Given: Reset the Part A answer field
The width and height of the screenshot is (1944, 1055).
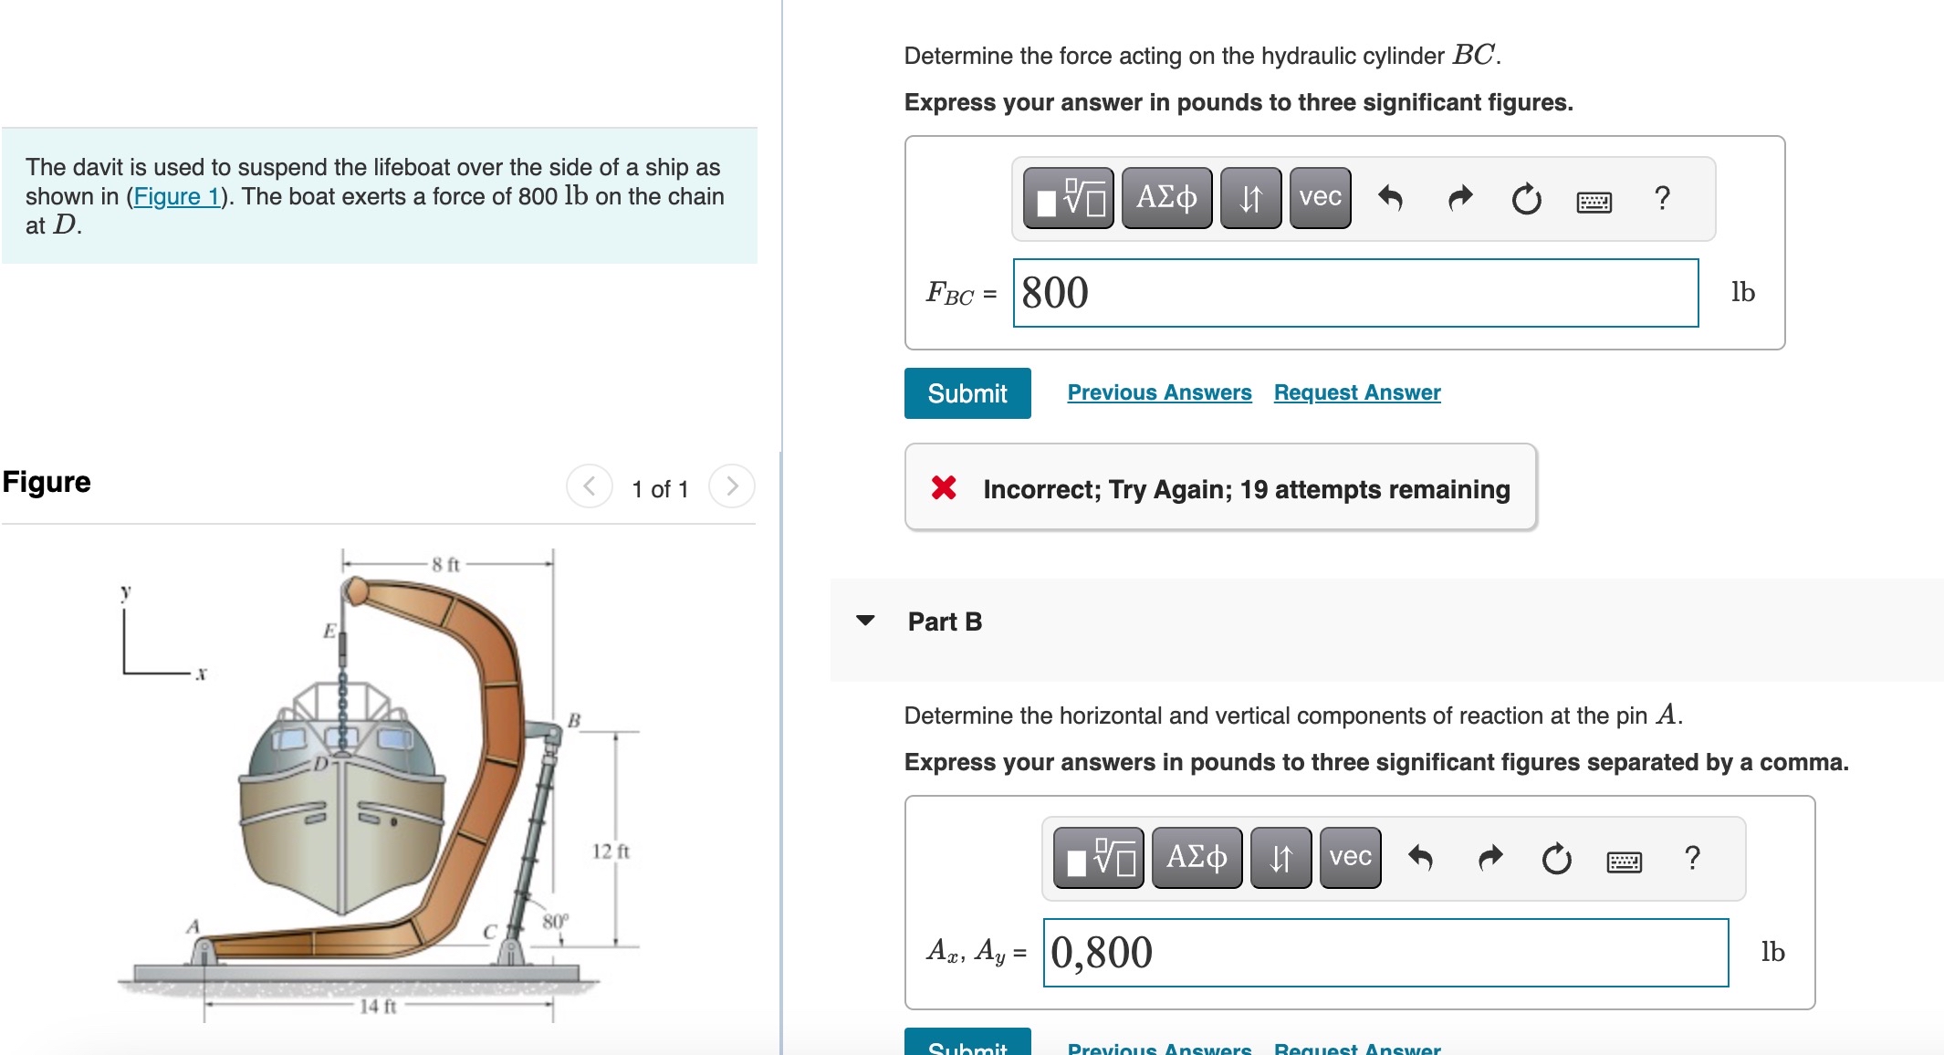Looking at the screenshot, I should [x=1525, y=197].
